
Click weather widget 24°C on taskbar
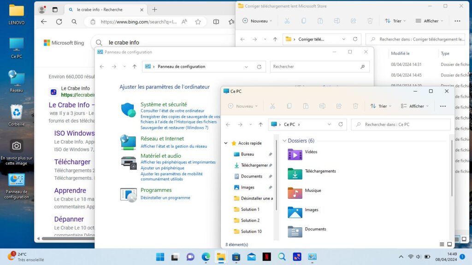tap(26, 257)
